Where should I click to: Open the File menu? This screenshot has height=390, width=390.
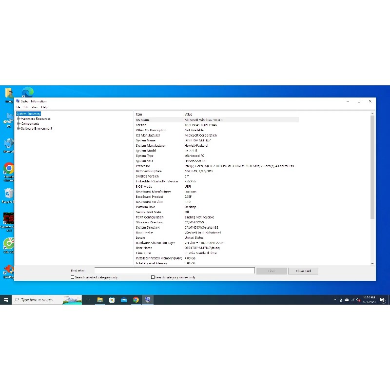[18, 107]
